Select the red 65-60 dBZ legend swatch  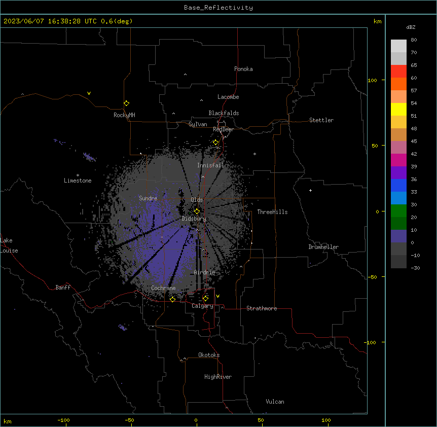point(398,71)
